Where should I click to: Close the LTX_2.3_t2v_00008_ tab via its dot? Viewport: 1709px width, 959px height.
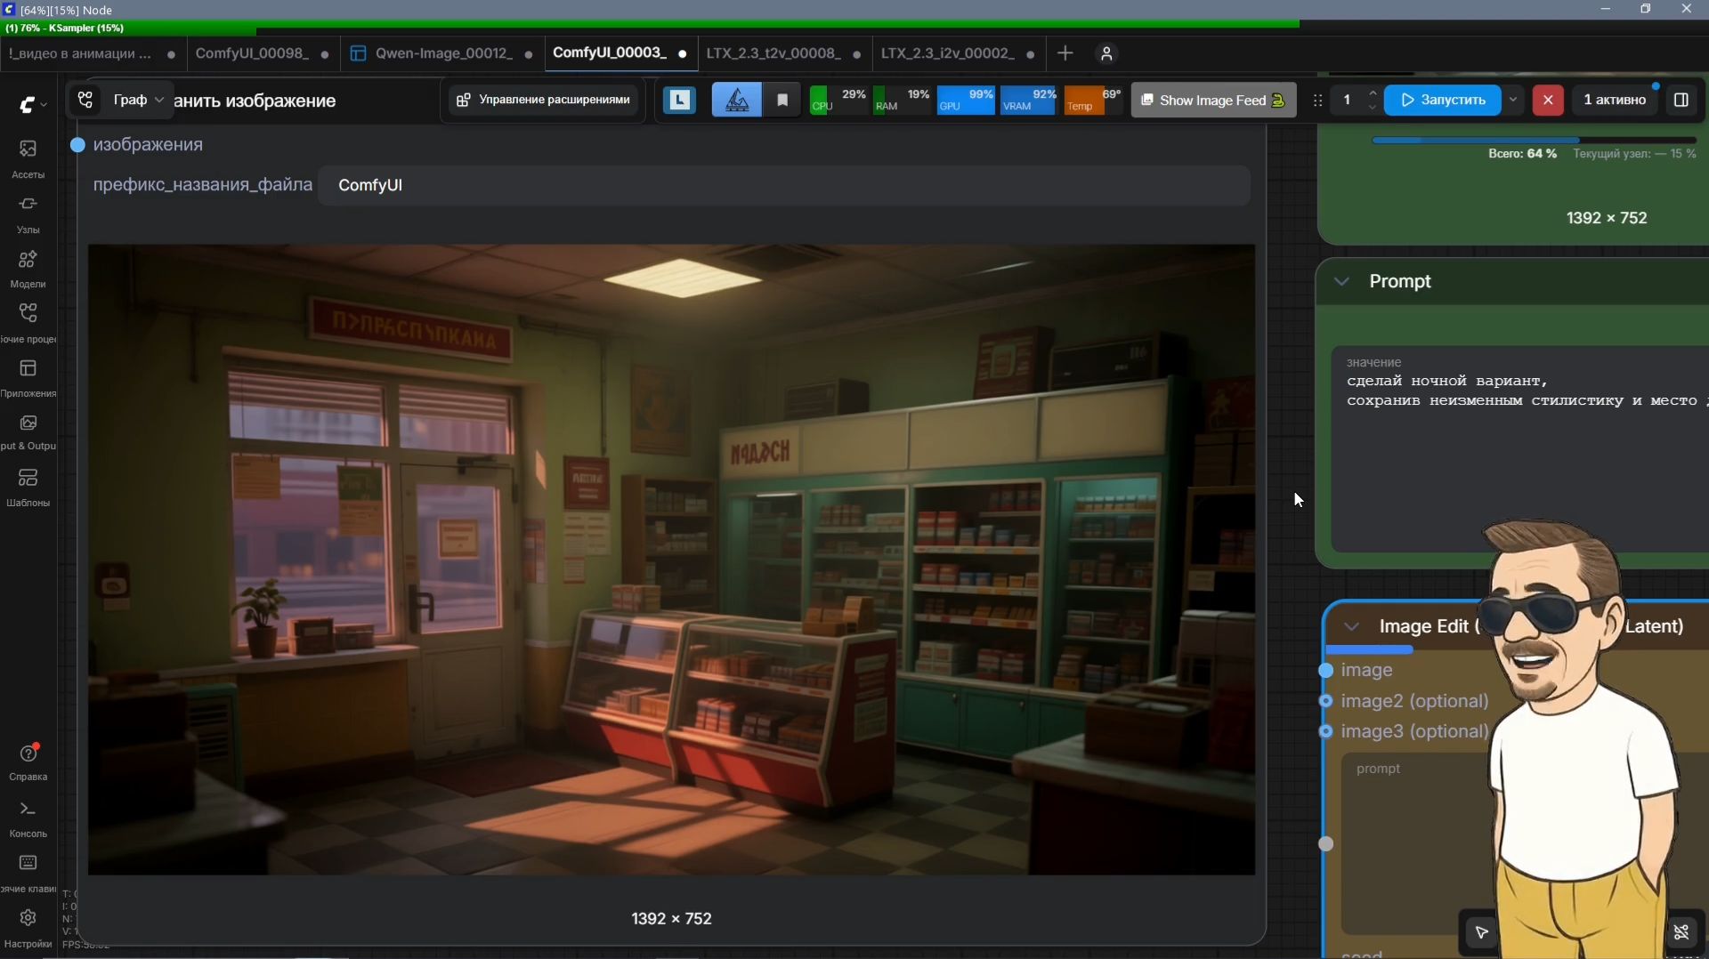[x=856, y=54]
